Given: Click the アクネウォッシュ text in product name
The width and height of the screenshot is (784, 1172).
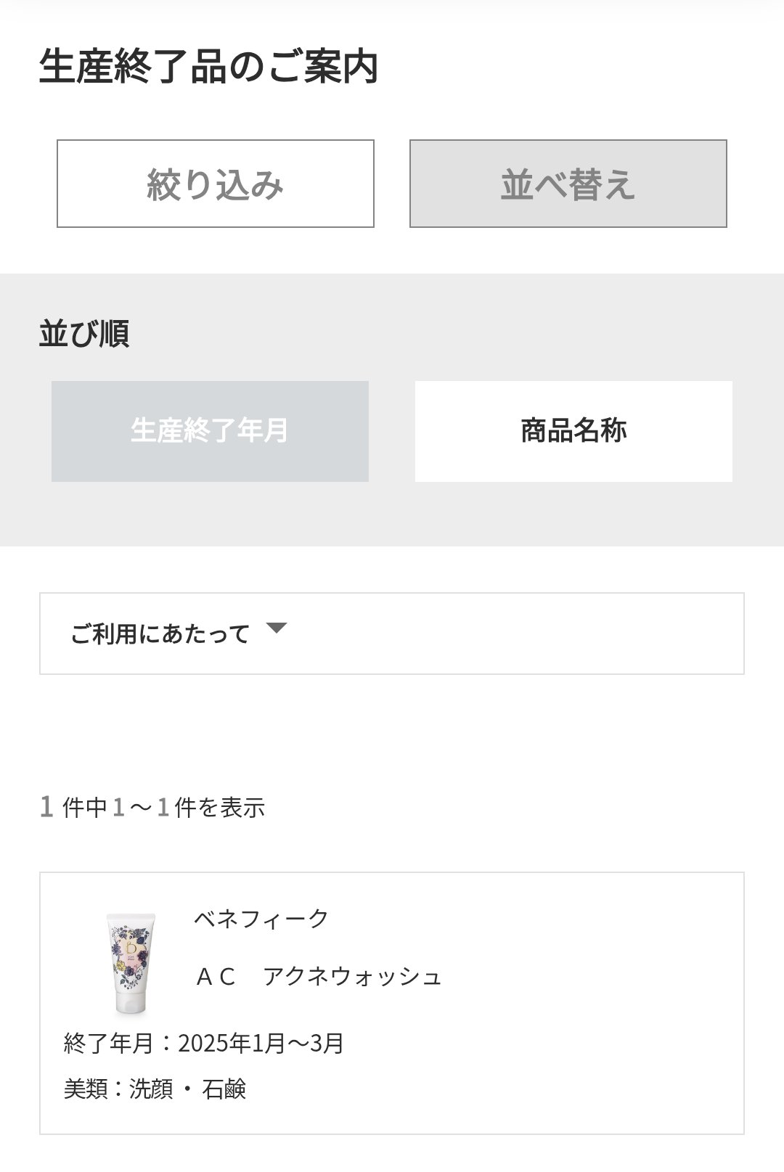Looking at the screenshot, I should (353, 977).
